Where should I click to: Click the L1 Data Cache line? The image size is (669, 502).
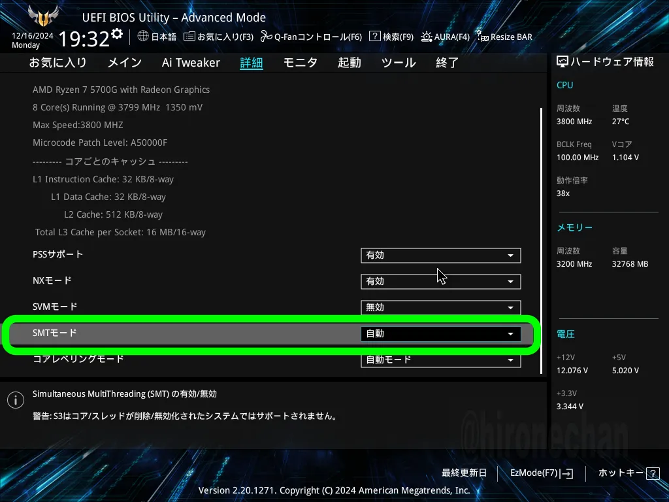(108, 197)
